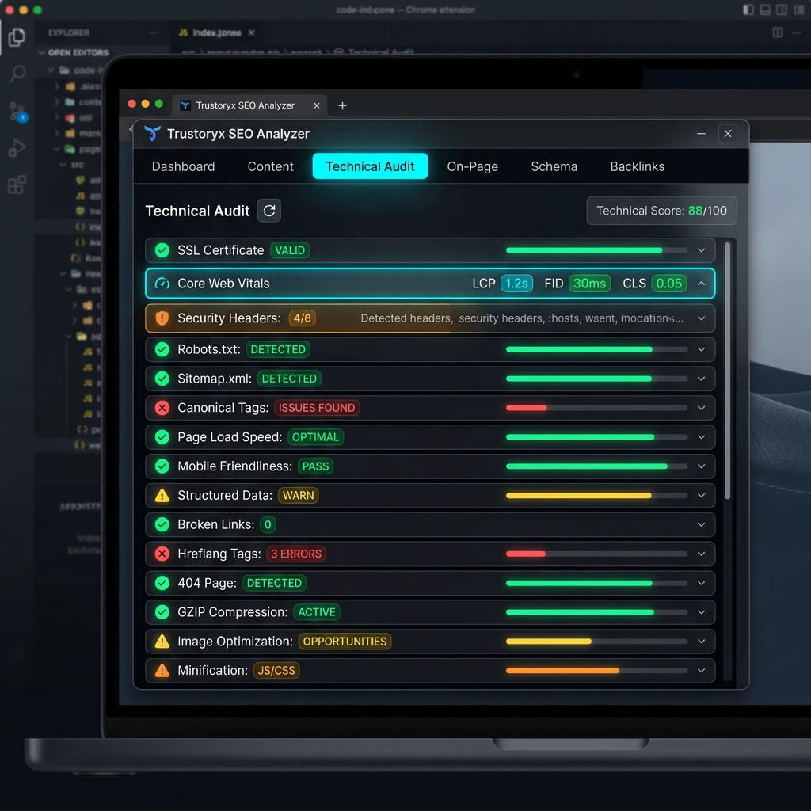The image size is (811, 811).
Task: Click the Technical Score 88/100 box
Action: click(661, 211)
